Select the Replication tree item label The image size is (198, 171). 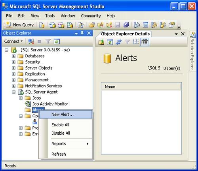[x=35, y=74]
